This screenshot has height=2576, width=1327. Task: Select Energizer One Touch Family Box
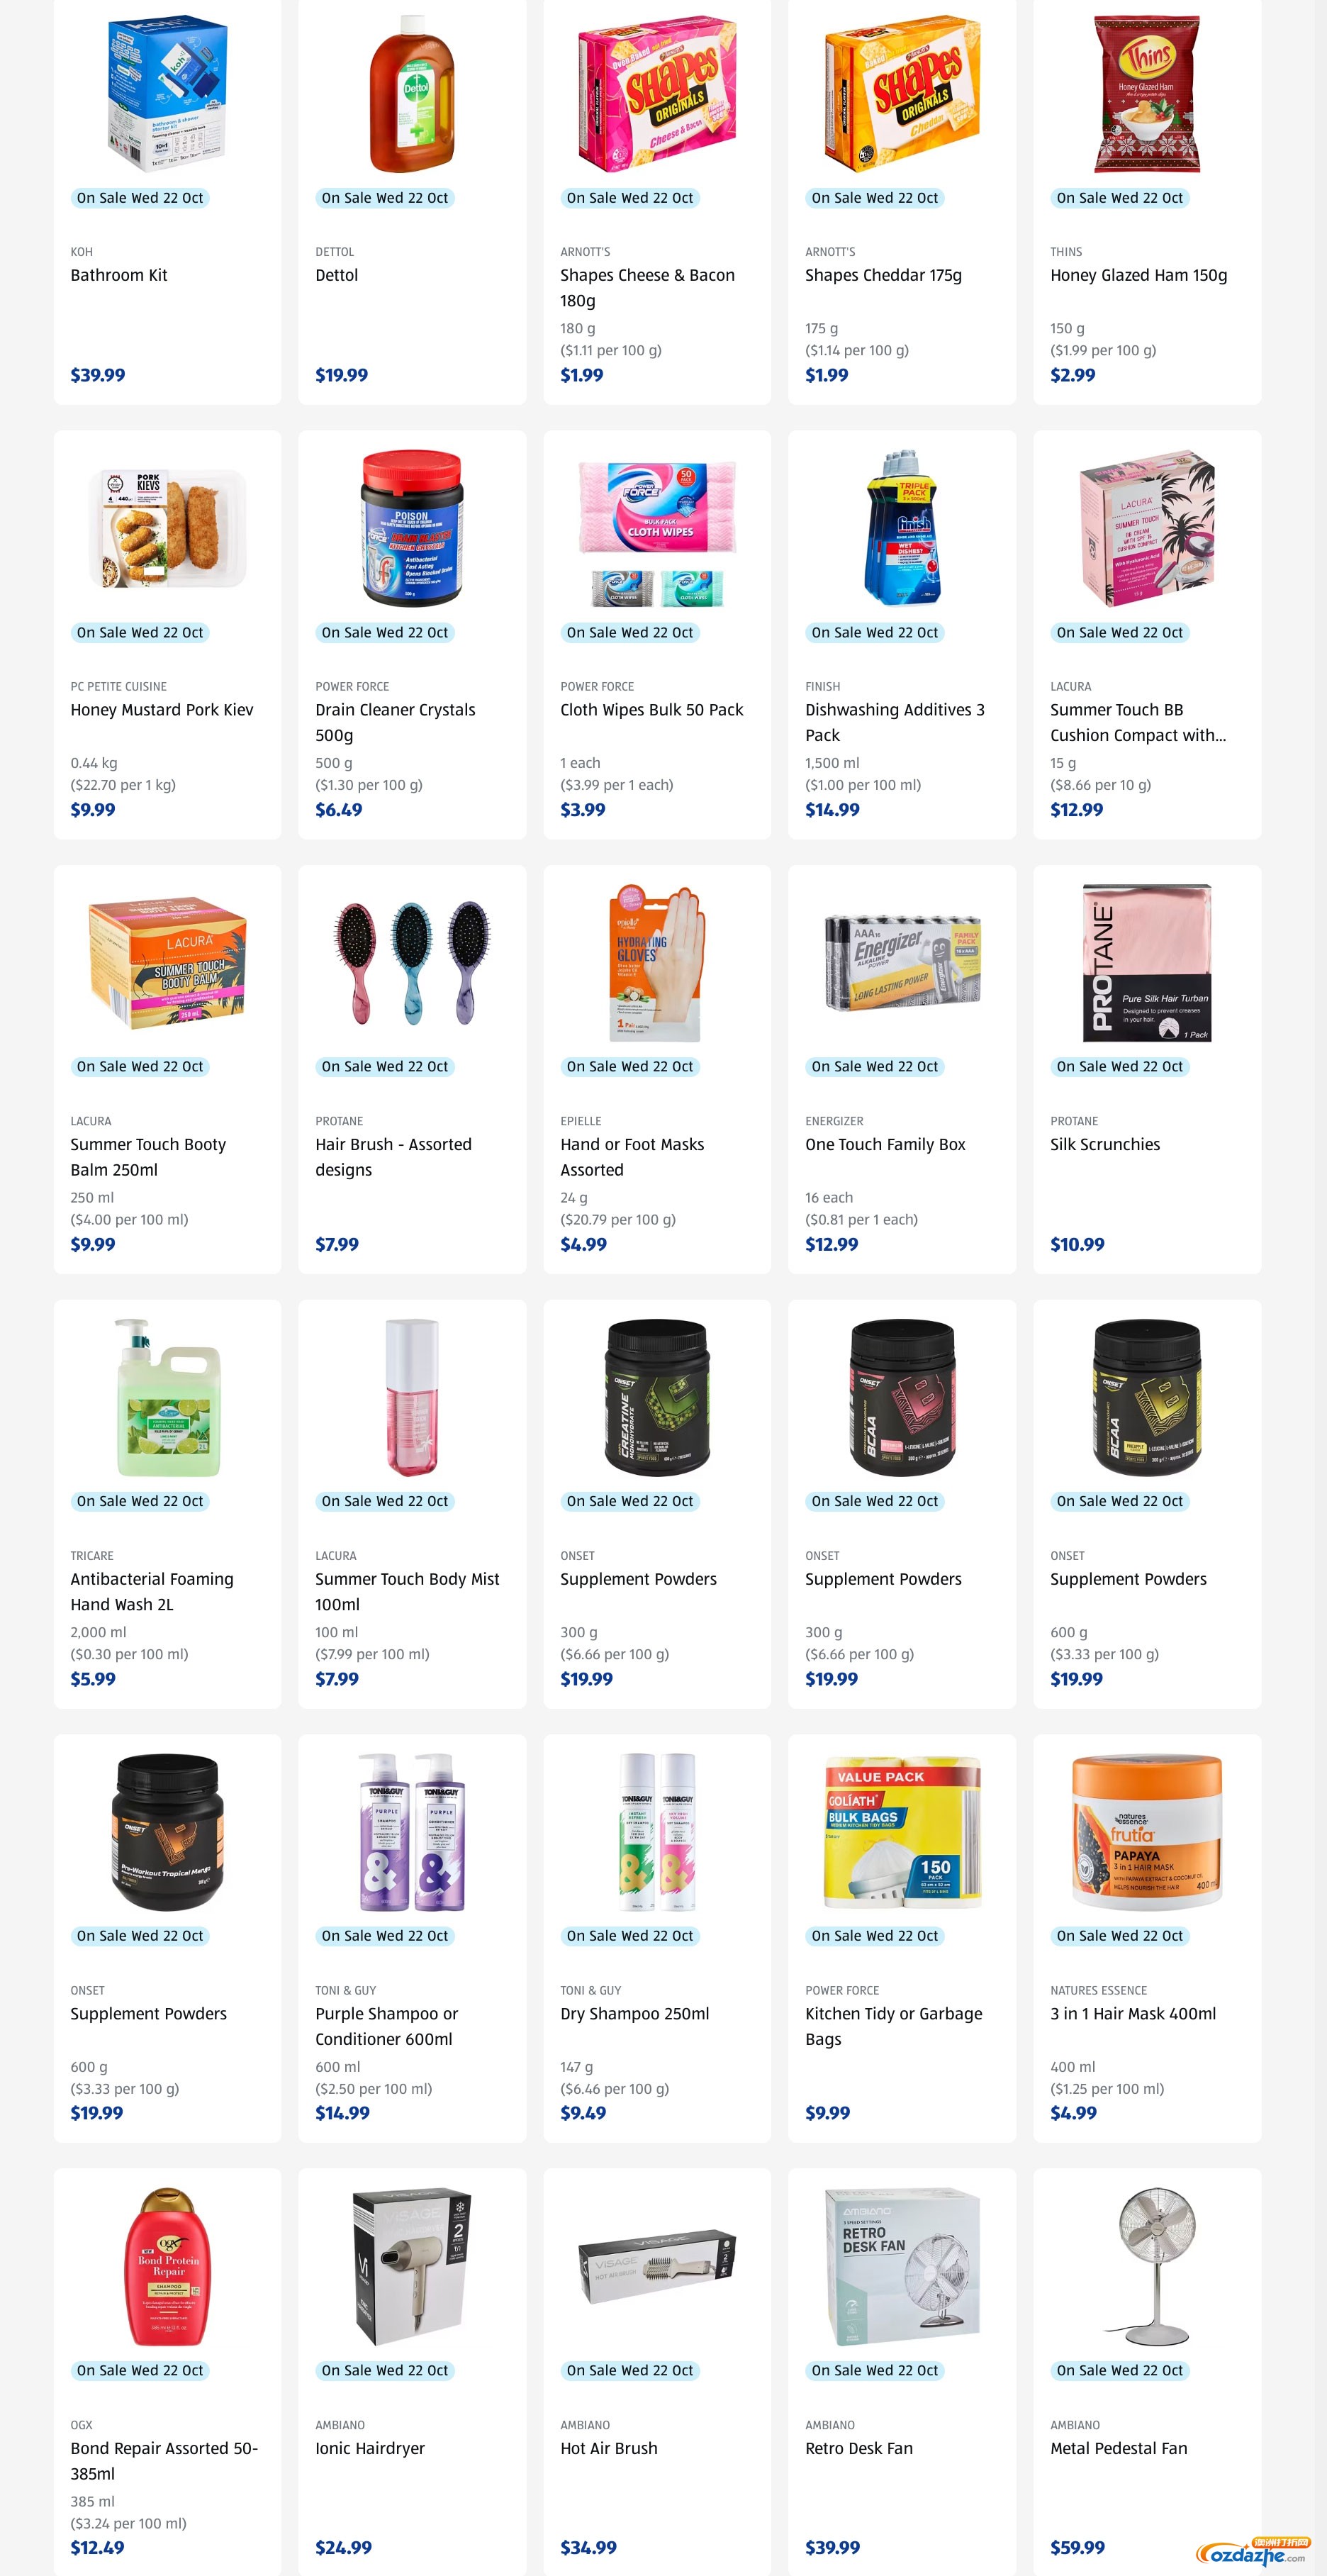click(885, 1144)
